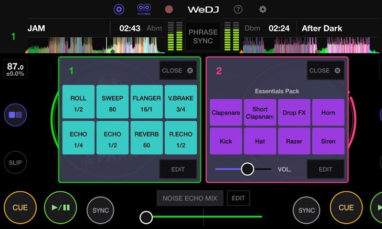
Task: Open the EDIT next to Noise Echo Mix
Action: tap(238, 198)
